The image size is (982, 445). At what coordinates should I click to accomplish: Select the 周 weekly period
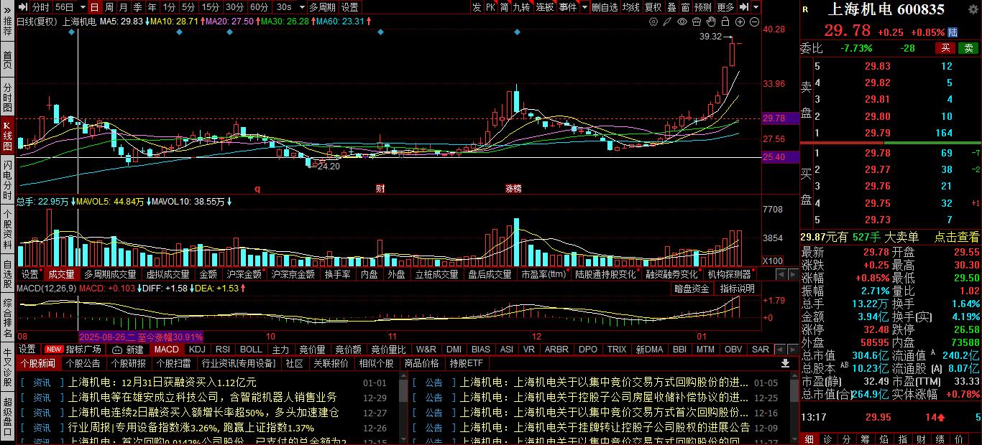[x=109, y=7]
